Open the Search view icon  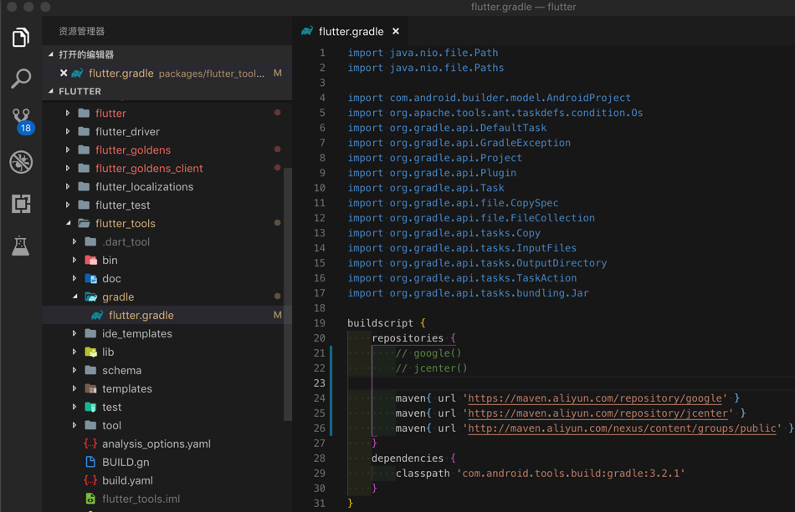pos(21,79)
